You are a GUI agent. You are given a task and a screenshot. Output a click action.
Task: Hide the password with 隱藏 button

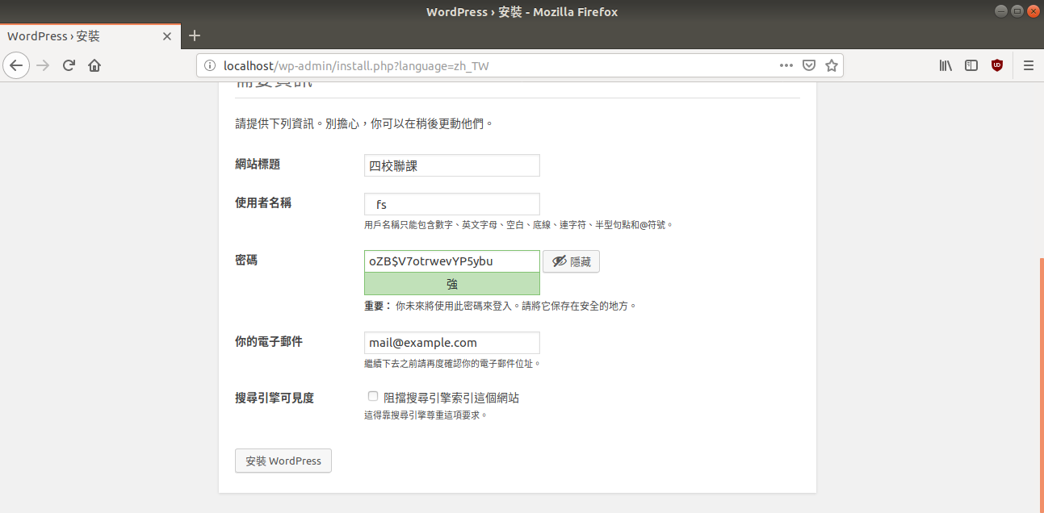click(571, 261)
